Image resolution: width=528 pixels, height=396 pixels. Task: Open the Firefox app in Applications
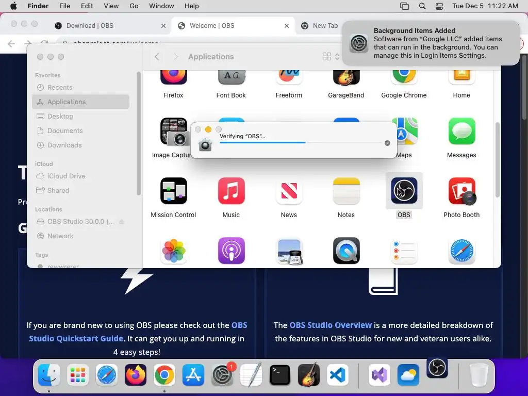[173, 77]
